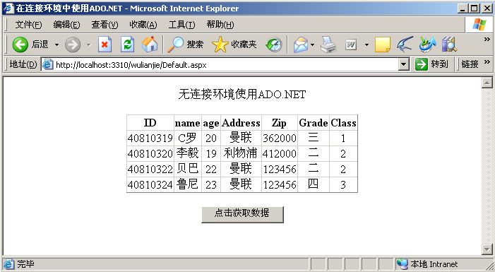The width and height of the screenshot is (495, 272).
Task: Click the Grade column header
Action: (x=314, y=122)
